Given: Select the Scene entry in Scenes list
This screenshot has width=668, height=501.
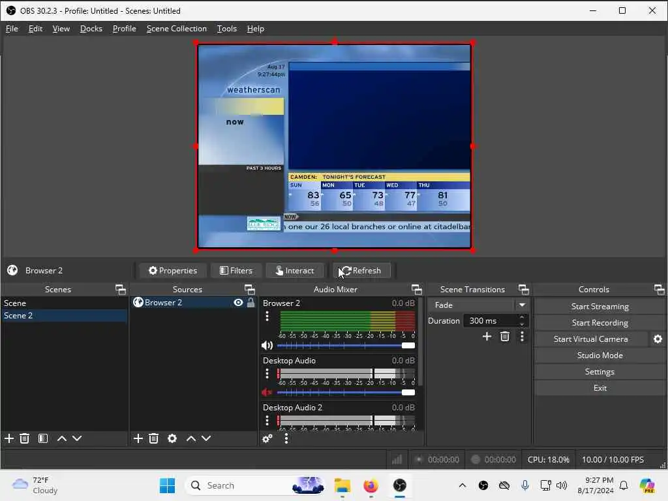Looking at the screenshot, I should (64, 303).
